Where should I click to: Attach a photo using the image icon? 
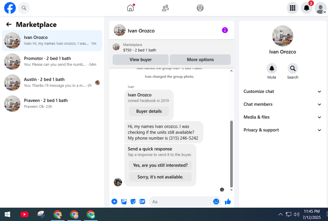coord(124,202)
